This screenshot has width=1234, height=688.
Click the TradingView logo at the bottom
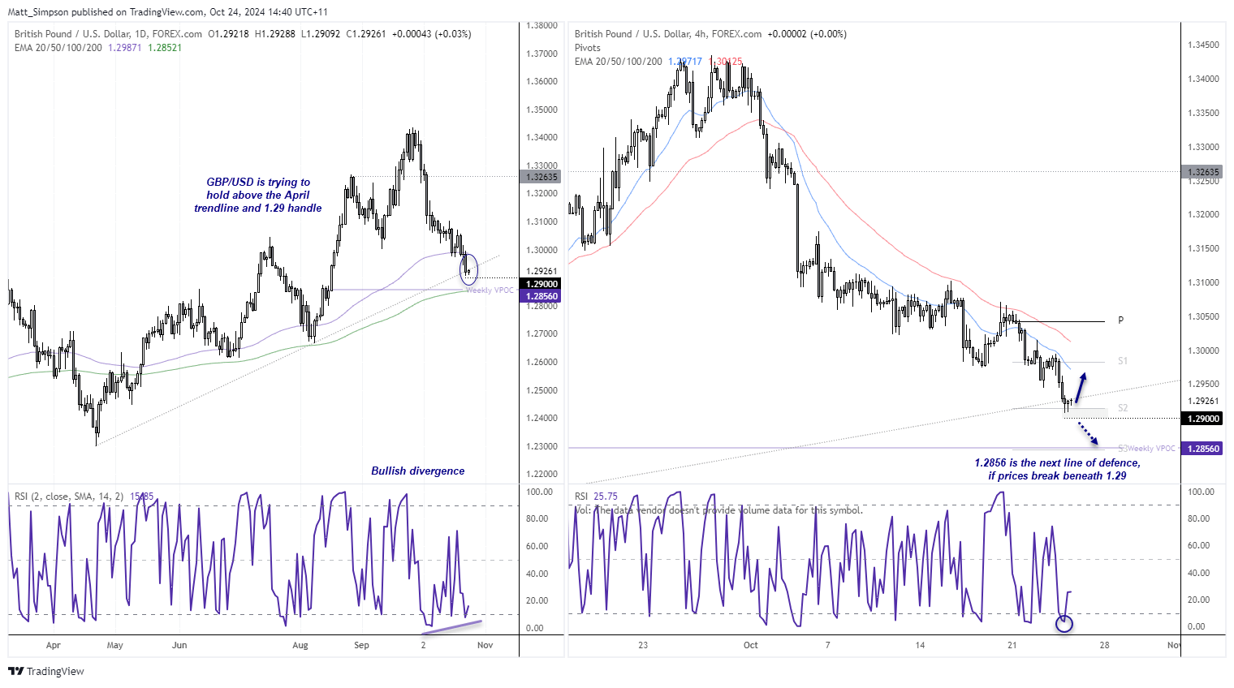pos(46,671)
